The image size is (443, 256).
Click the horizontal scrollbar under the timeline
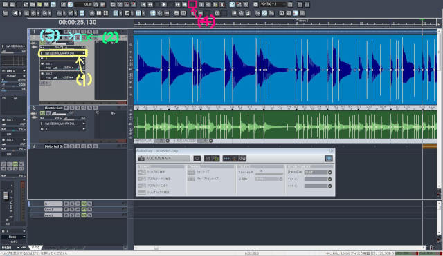(x=280, y=248)
